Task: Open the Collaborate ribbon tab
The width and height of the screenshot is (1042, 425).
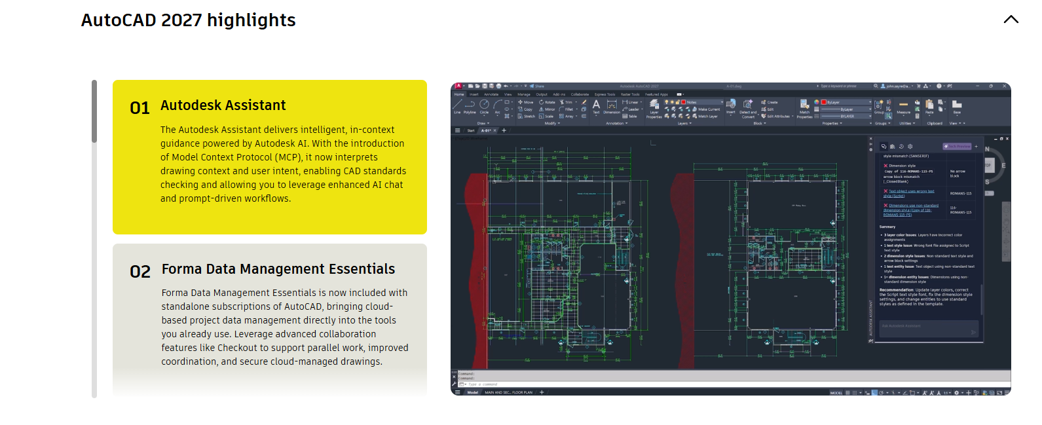Action: pos(580,94)
